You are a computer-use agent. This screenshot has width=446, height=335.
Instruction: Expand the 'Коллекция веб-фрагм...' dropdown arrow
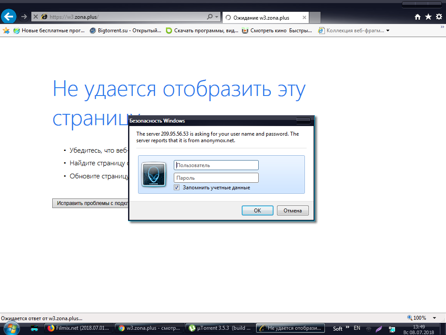388,31
